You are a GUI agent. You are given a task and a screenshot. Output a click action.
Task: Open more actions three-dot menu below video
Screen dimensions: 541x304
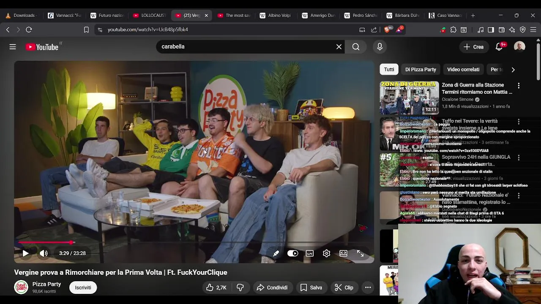368,288
